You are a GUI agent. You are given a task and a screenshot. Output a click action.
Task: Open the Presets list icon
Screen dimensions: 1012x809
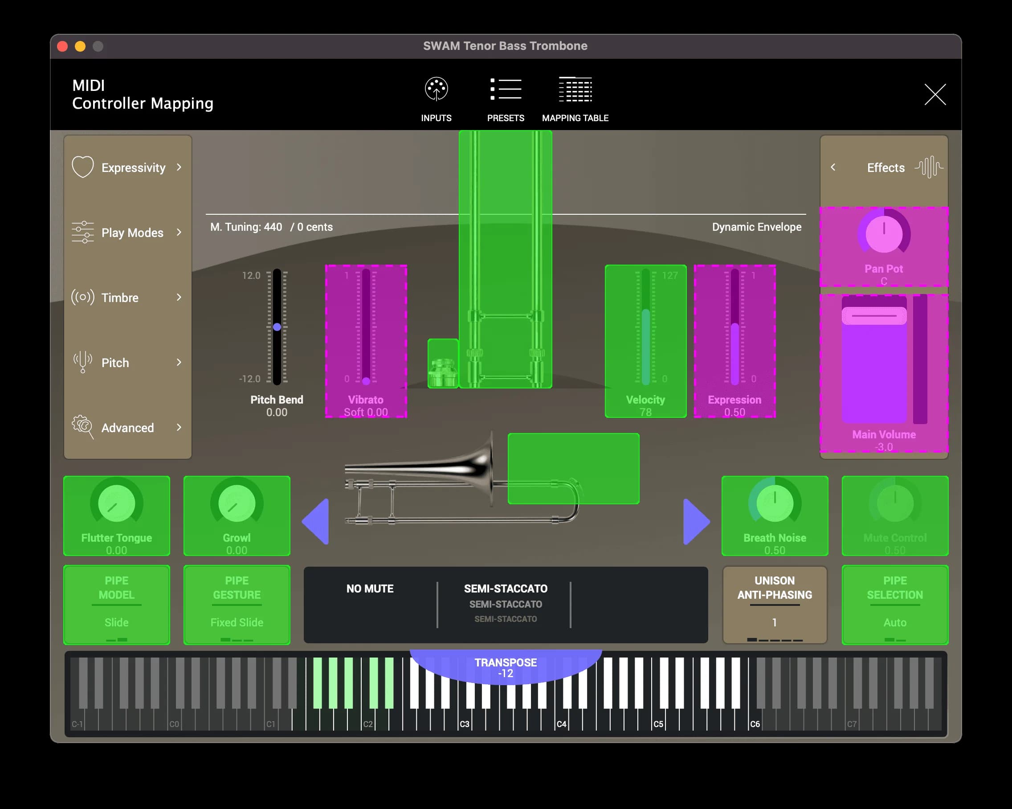(506, 89)
